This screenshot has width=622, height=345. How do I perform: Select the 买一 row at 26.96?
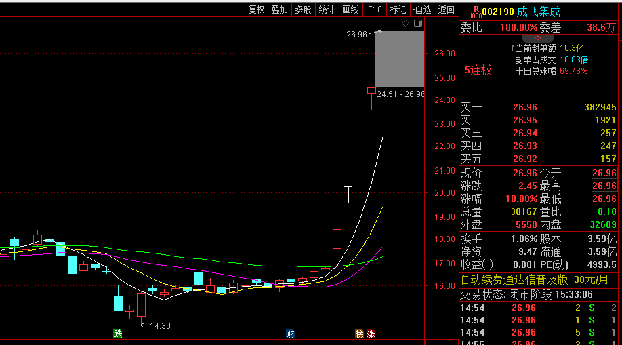coord(538,107)
